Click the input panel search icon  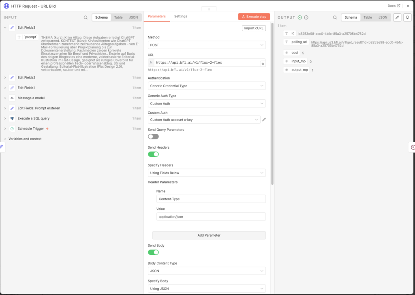(86, 17)
